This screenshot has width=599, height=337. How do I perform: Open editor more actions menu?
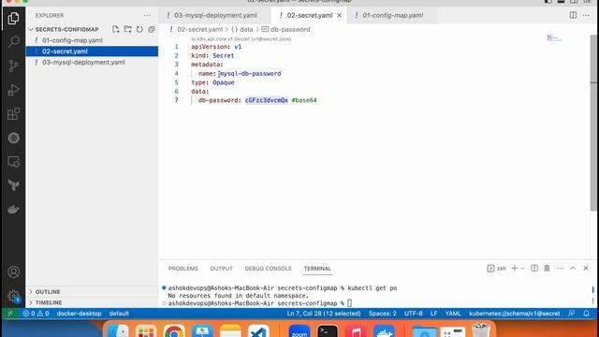[586, 15]
